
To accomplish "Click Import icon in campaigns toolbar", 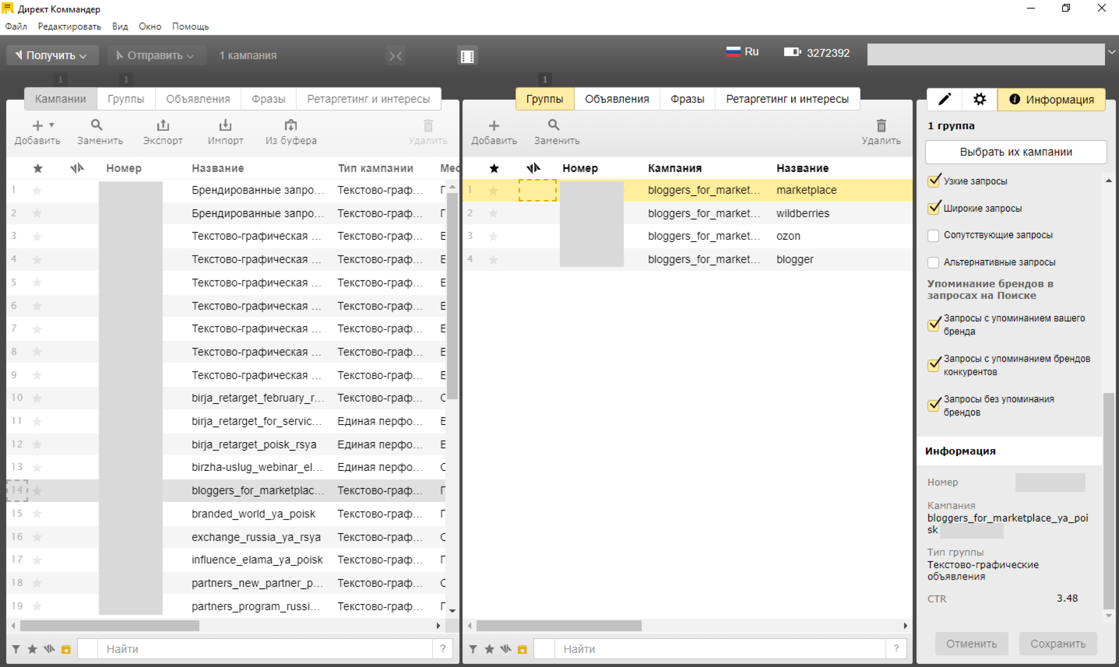I will pos(225,125).
